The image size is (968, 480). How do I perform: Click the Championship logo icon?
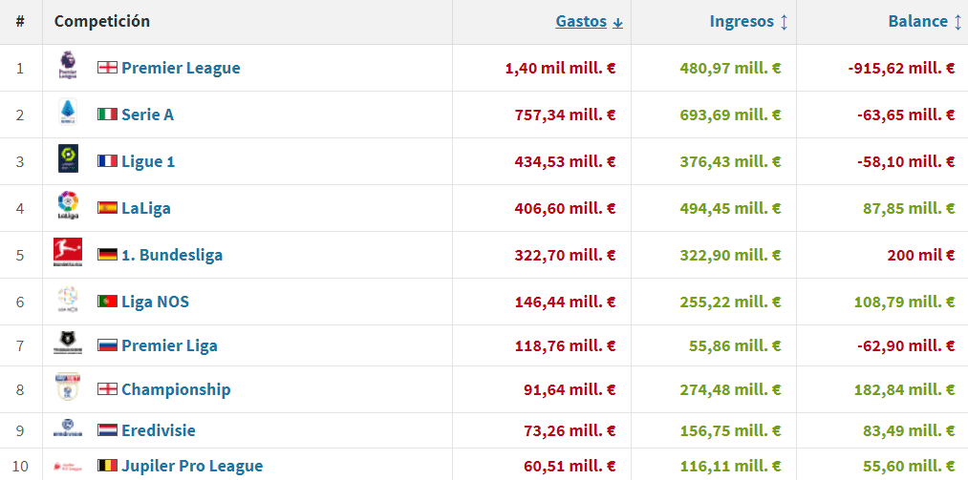pos(68,388)
